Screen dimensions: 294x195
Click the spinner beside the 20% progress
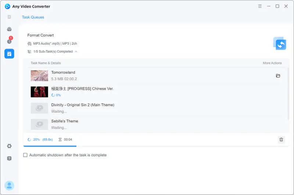(29, 139)
